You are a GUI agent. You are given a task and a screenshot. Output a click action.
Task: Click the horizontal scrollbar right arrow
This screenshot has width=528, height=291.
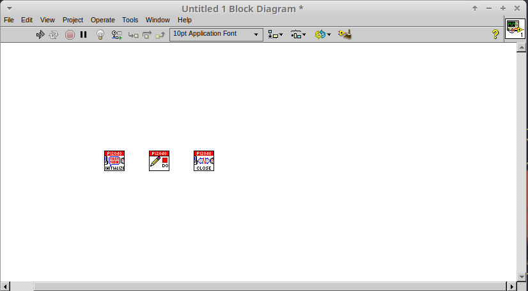512,287
